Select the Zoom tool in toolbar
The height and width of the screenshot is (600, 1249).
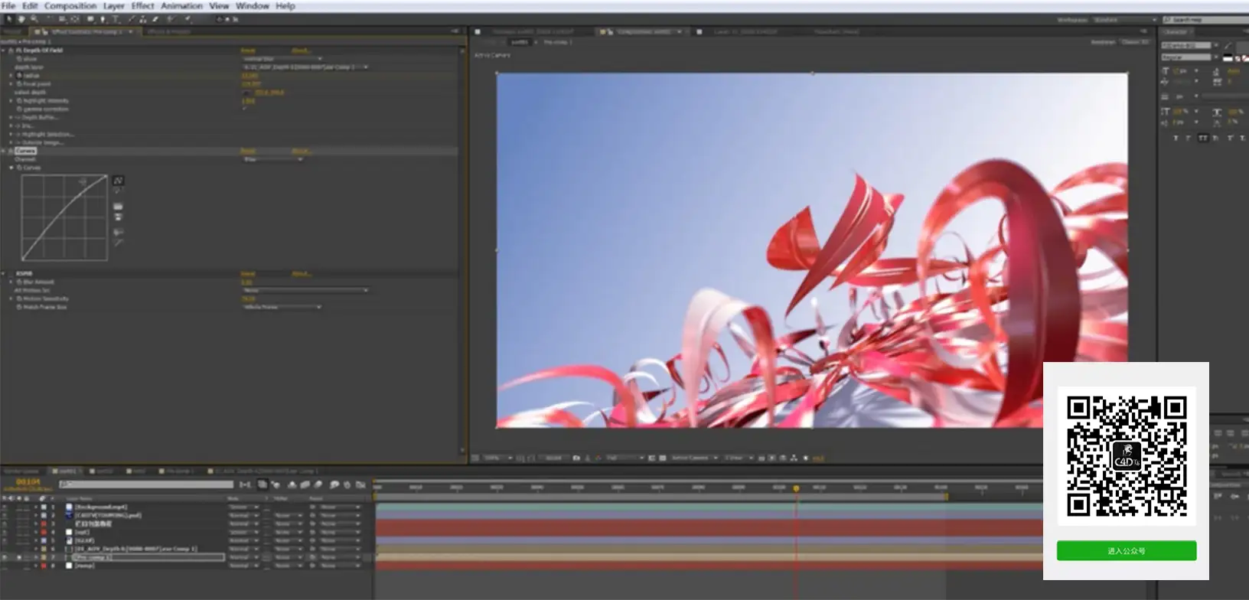pyautogui.click(x=34, y=19)
